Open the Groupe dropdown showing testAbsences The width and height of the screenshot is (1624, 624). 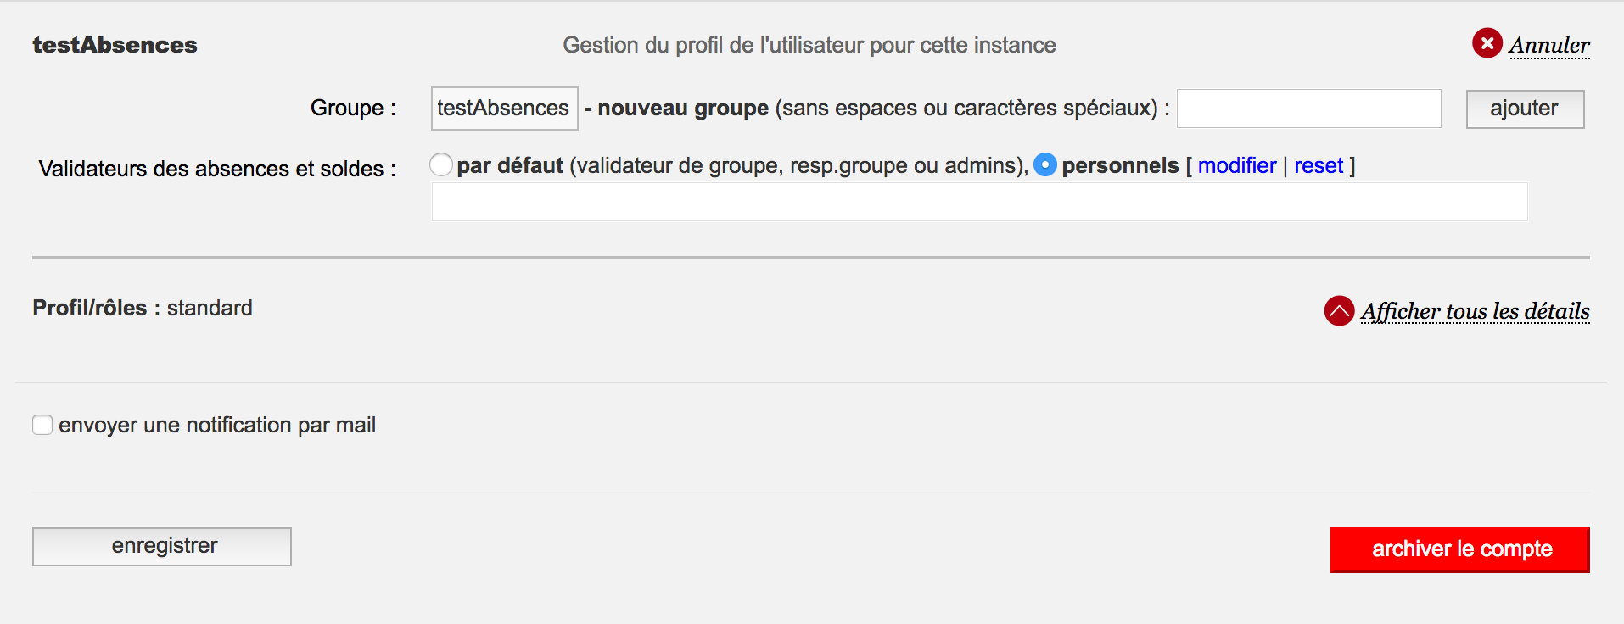(504, 109)
